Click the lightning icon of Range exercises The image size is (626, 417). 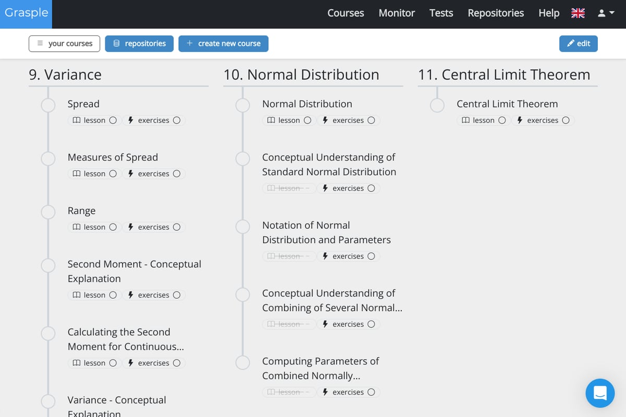coord(131,227)
